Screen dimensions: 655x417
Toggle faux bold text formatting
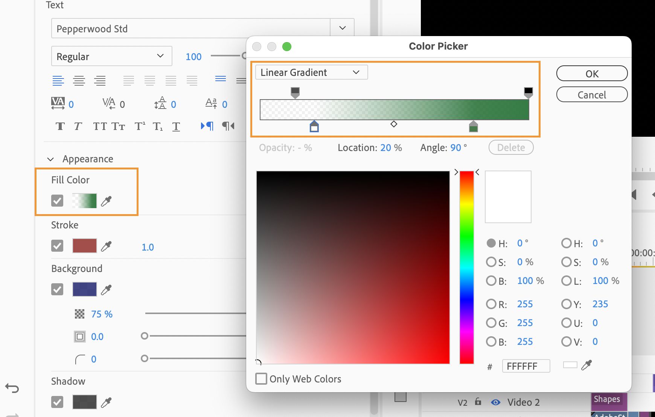pos(60,126)
